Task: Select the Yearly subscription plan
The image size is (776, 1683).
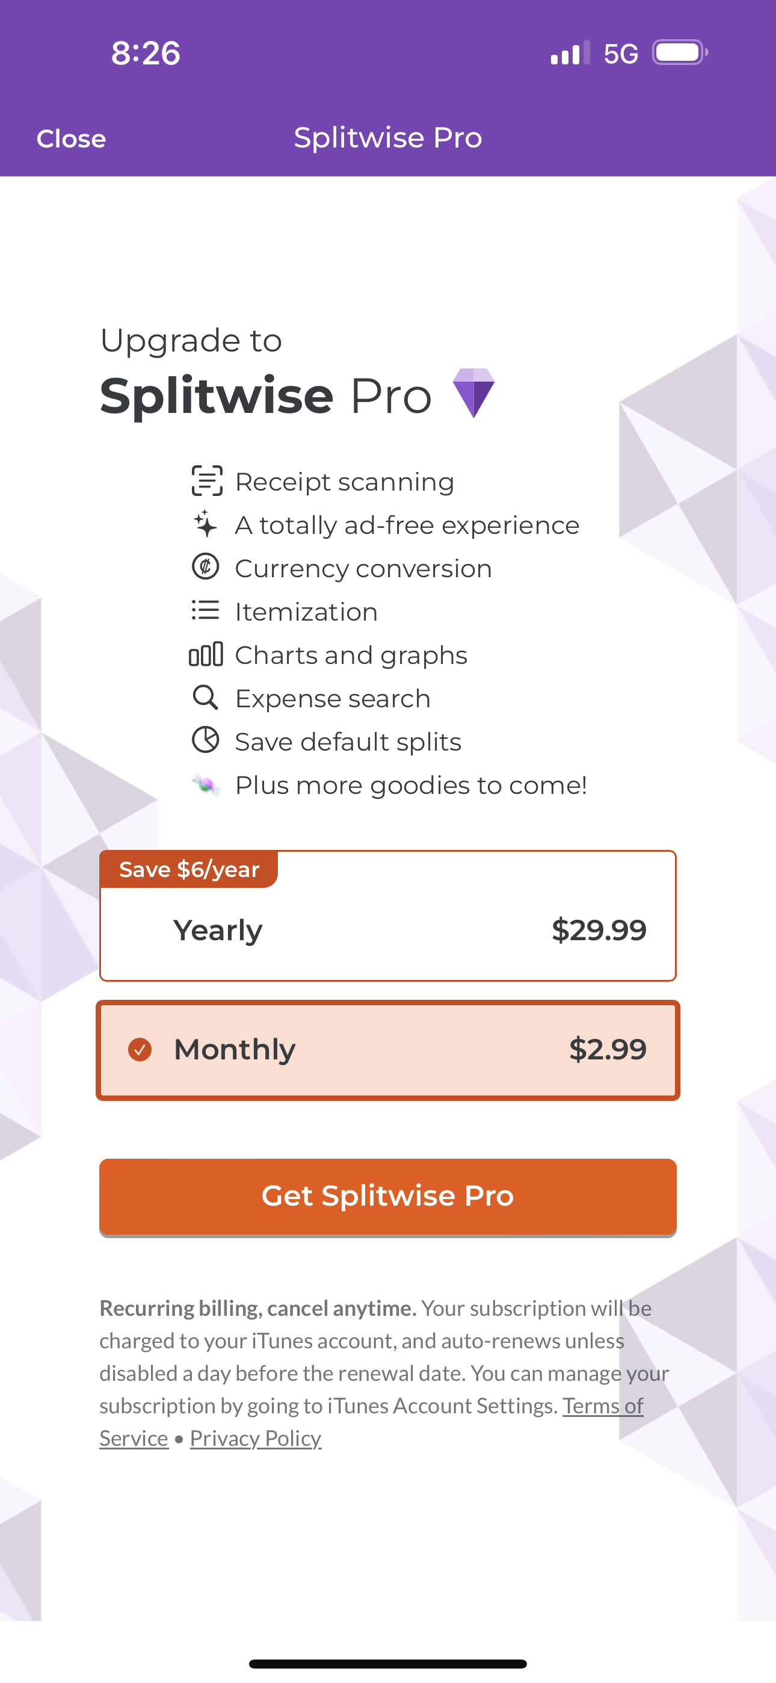Action: (x=388, y=931)
